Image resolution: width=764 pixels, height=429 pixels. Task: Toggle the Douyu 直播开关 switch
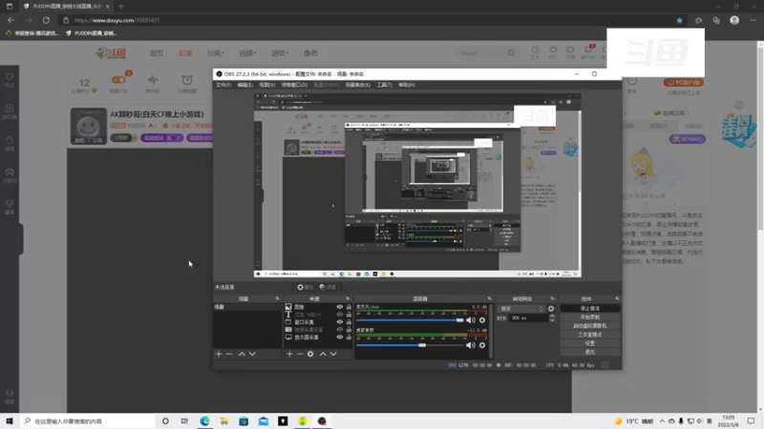click(x=118, y=80)
